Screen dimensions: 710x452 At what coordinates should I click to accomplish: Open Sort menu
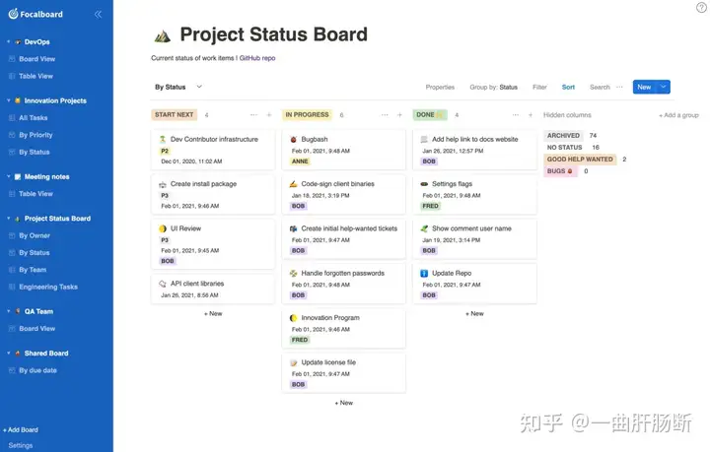(x=568, y=87)
